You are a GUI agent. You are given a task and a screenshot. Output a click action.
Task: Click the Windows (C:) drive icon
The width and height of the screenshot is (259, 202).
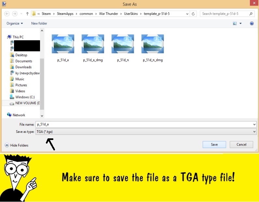pyautogui.click(x=12, y=97)
